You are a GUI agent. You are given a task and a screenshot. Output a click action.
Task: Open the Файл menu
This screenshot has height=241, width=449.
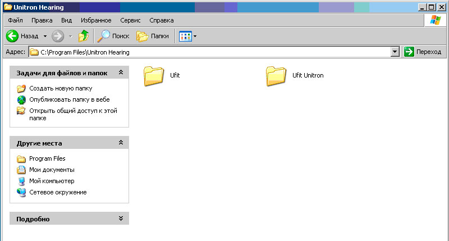tap(15, 20)
